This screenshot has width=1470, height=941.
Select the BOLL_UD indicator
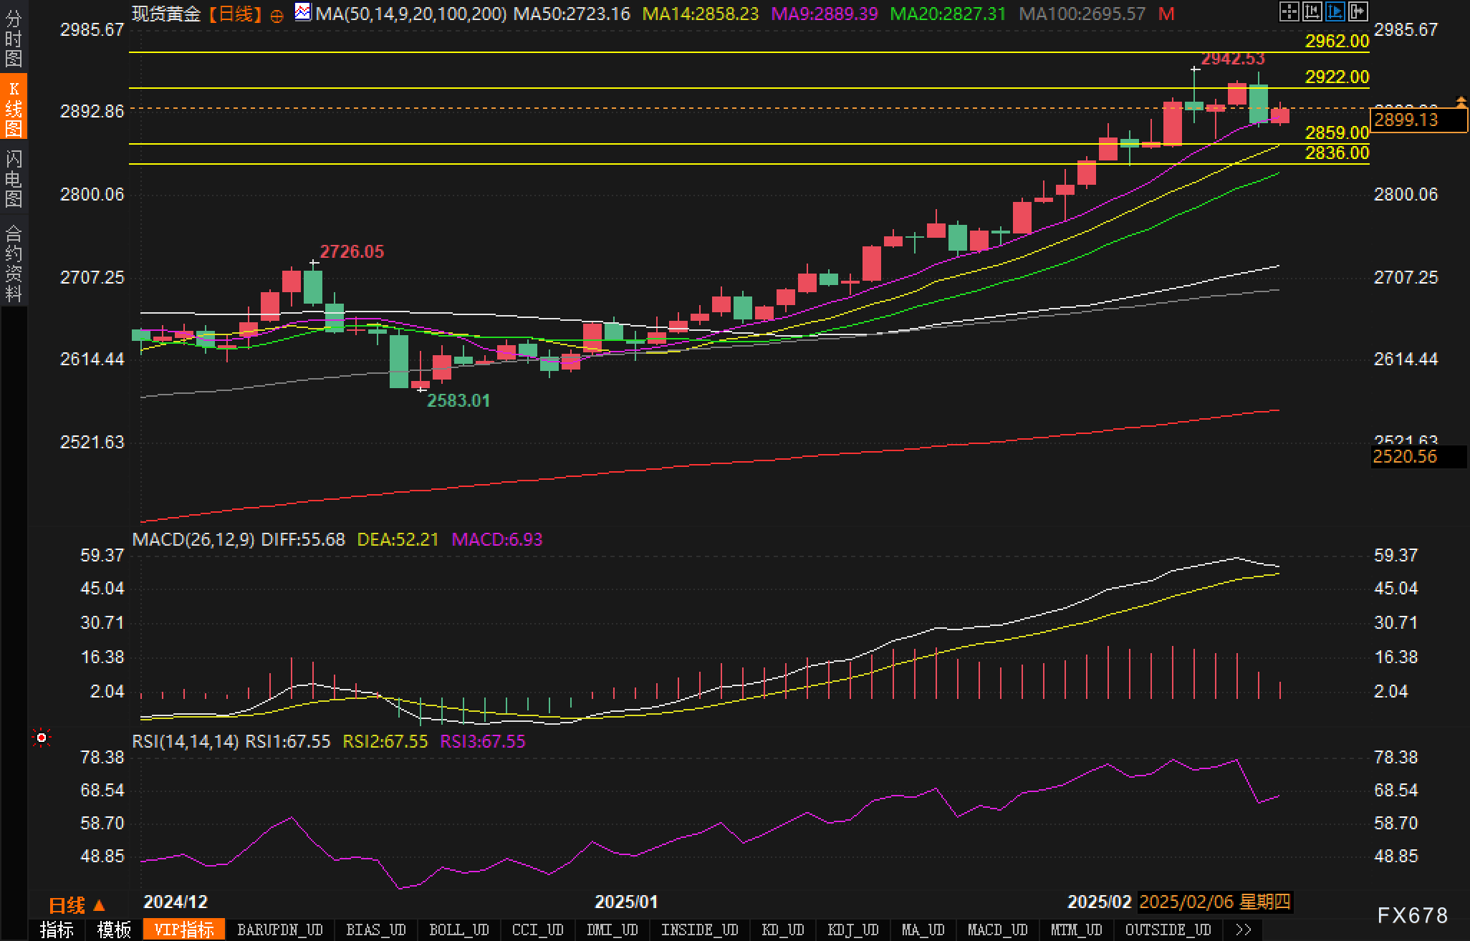tap(458, 930)
